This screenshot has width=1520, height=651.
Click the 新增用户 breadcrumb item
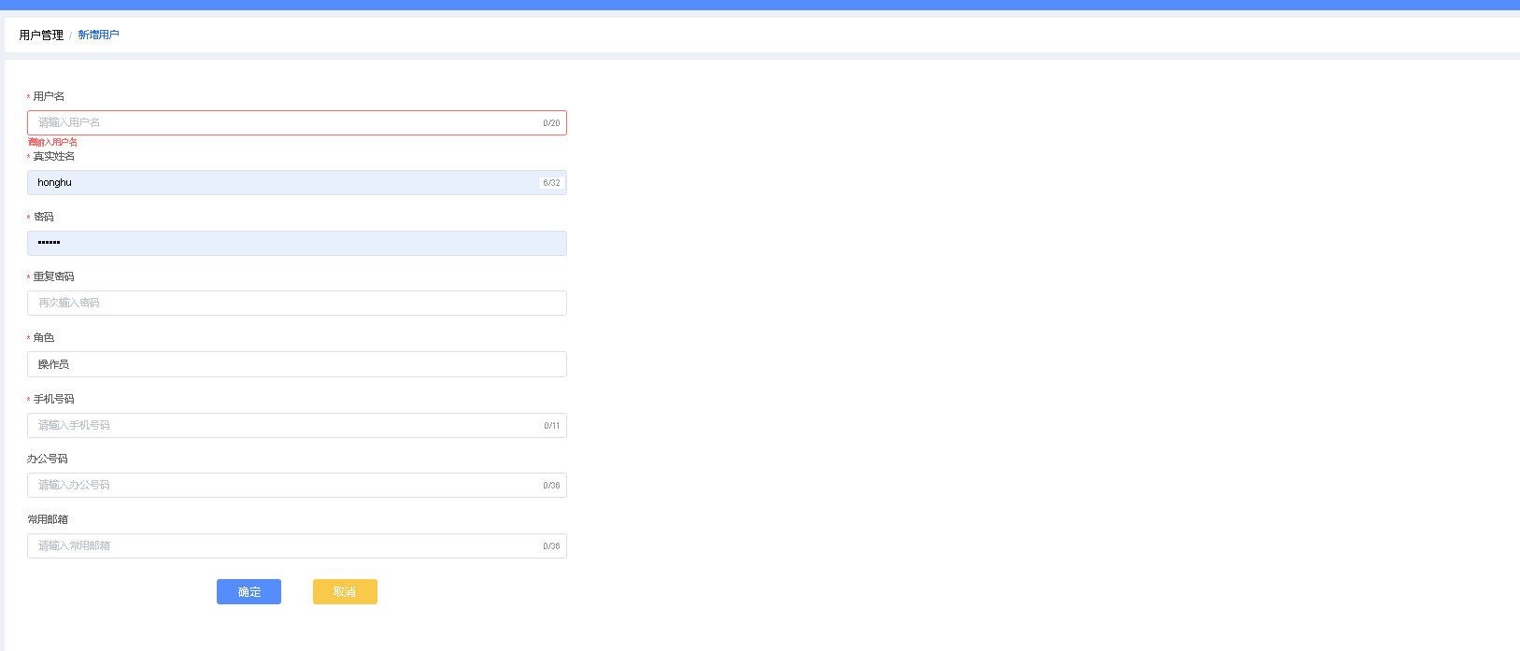(x=98, y=35)
